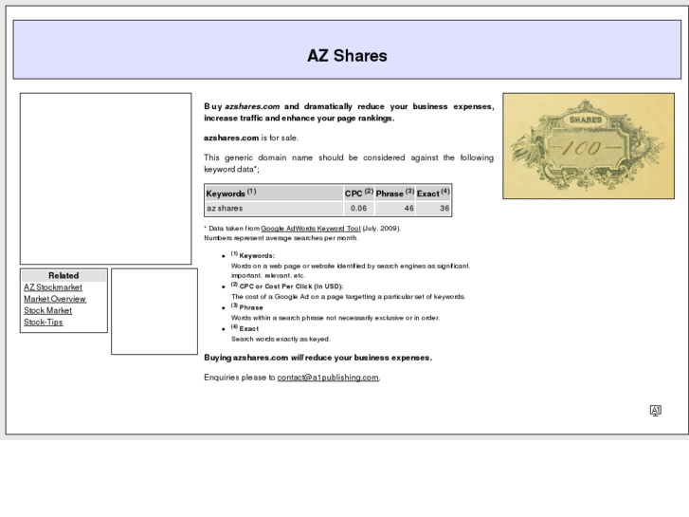Click the 'az shares' keyword cell
Image resolution: width=689 pixels, height=517 pixels.
(x=274, y=208)
